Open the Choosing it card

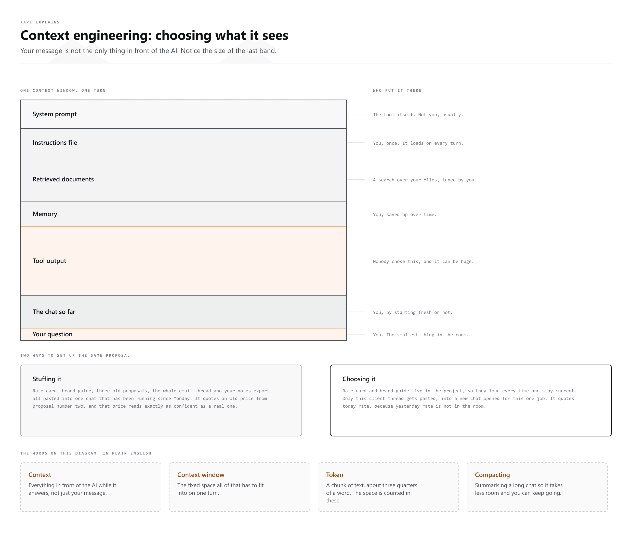[x=471, y=400]
